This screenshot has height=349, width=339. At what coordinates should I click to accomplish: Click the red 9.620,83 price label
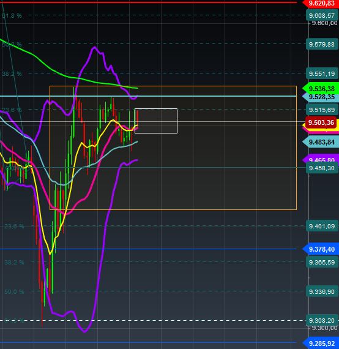point(321,3)
